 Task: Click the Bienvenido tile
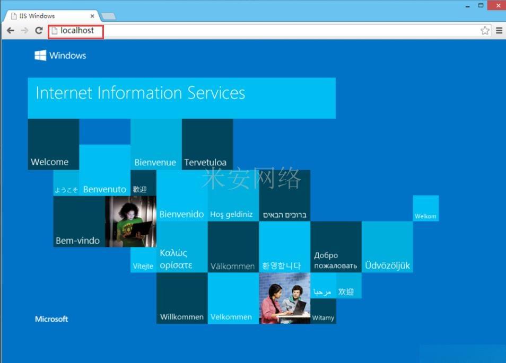coord(182,196)
